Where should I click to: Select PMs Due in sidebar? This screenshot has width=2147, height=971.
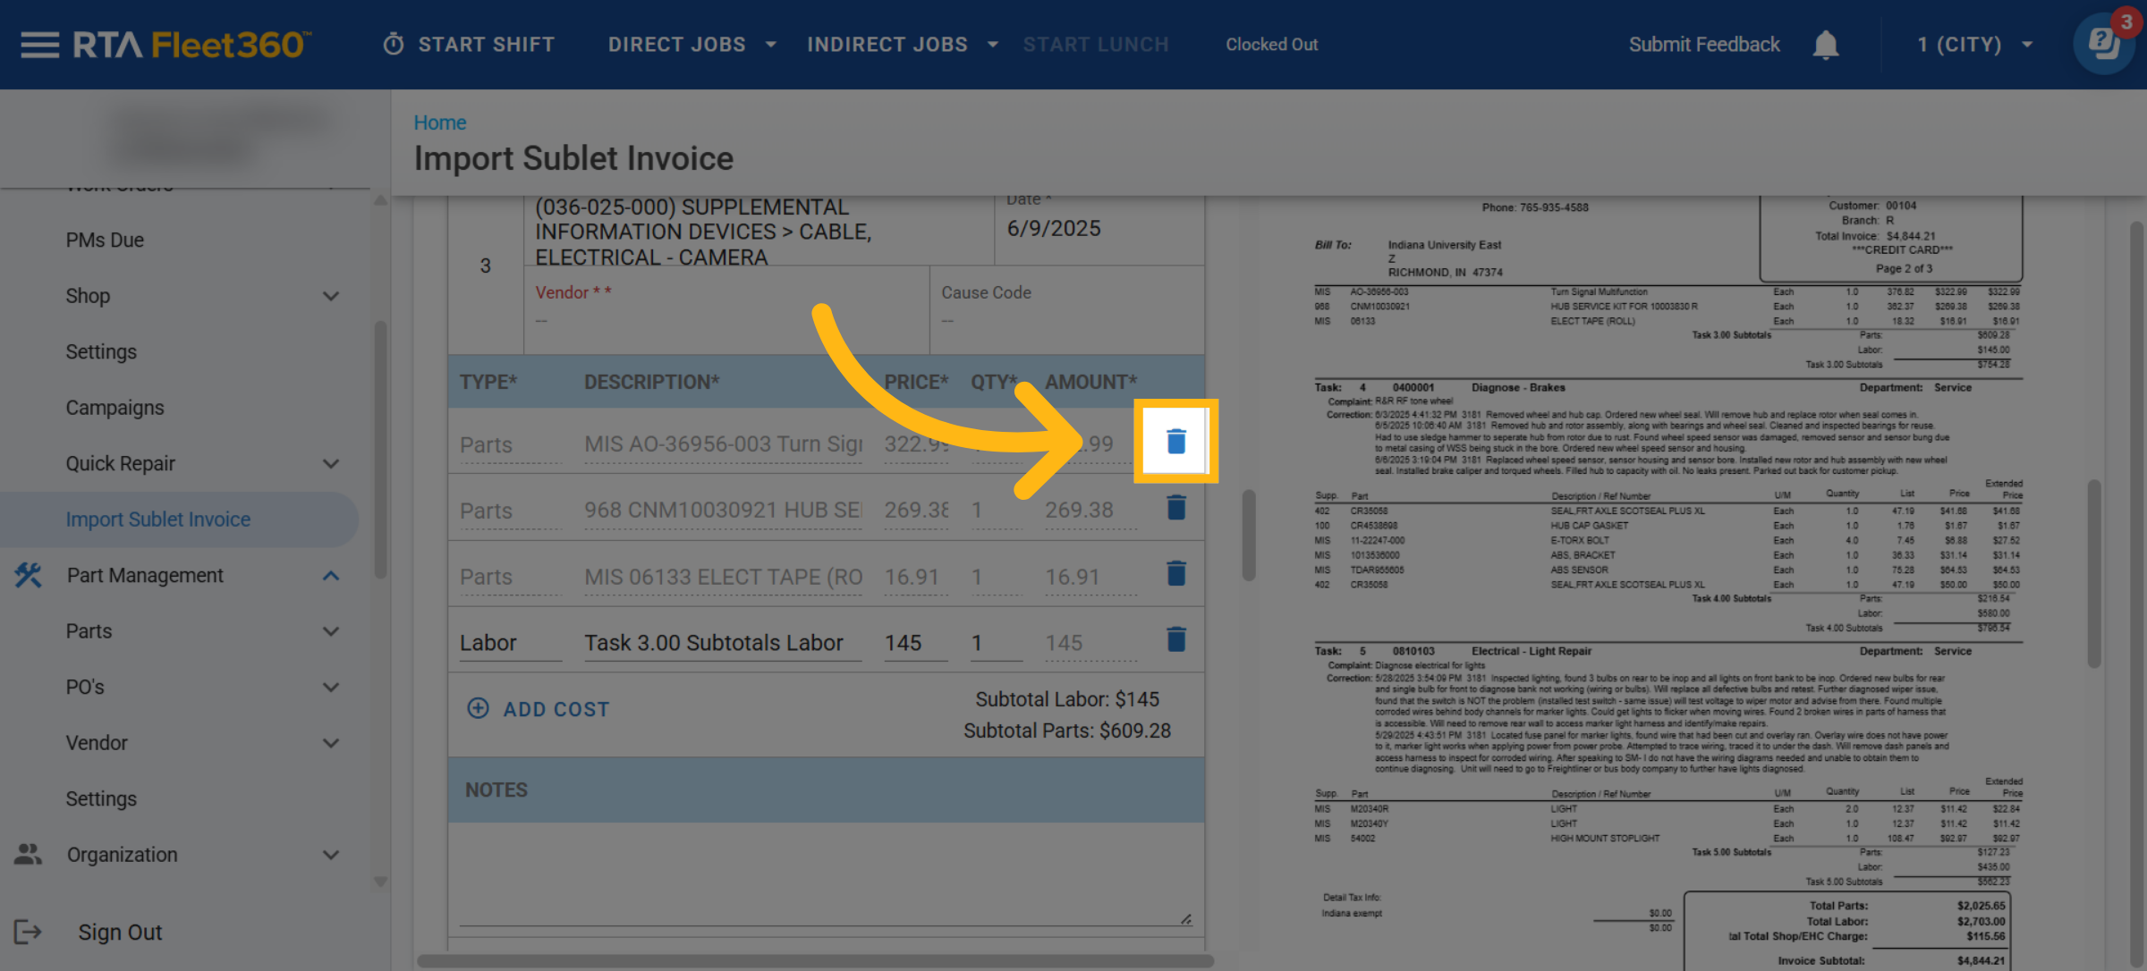click(x=105, y=241)
